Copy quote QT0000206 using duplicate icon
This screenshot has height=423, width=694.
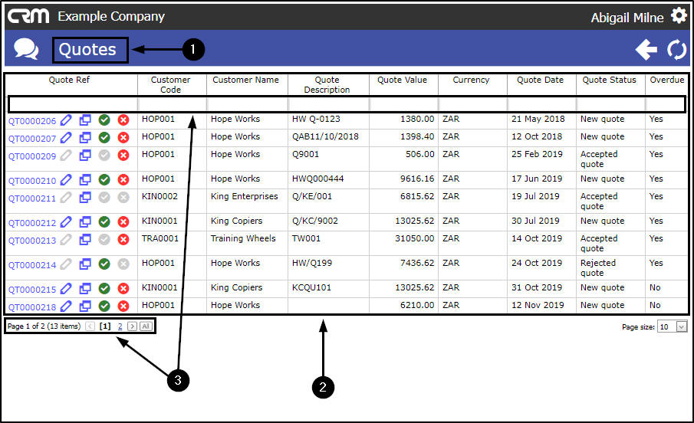(85, 120)
